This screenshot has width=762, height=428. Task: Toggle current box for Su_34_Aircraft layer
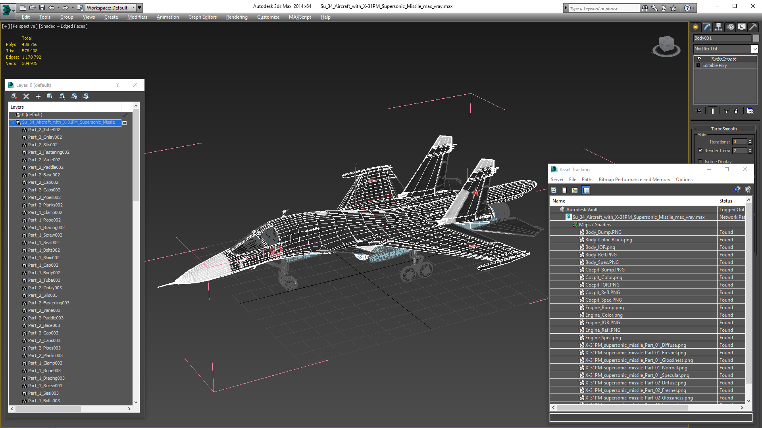click(x=125, y=123)
